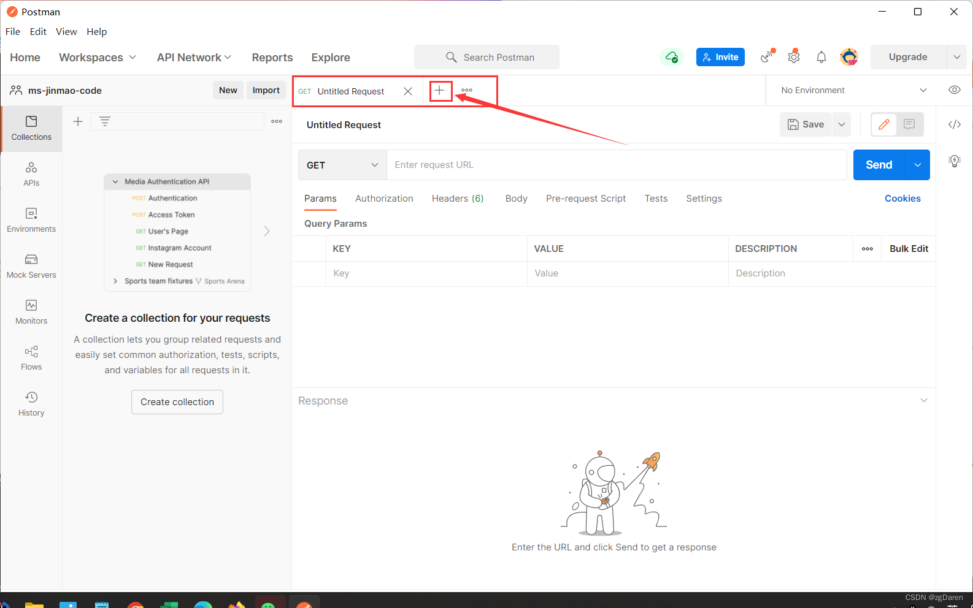Open the Reports page
Image resolution: width=973 pixels, height=608 pixels.
click(272, 57)
